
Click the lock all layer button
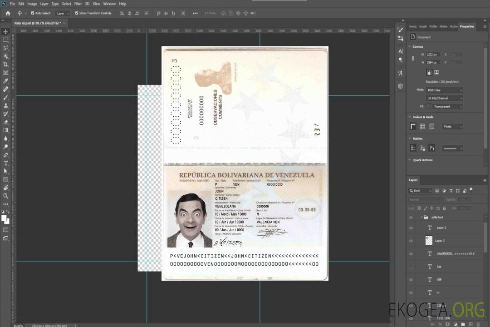click(444, 208)
